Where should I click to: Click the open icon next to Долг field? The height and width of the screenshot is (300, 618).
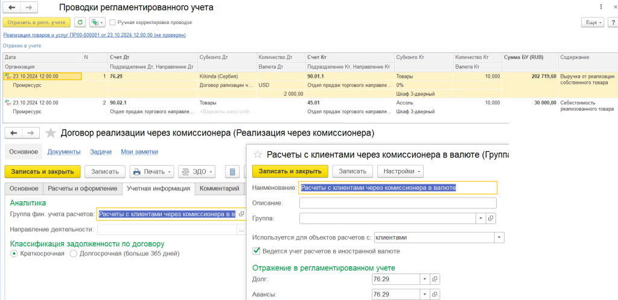click(x=435, y=279)
